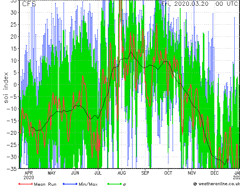
Task: Click the '2020' year label under APR
Action: tap(29, 178)
